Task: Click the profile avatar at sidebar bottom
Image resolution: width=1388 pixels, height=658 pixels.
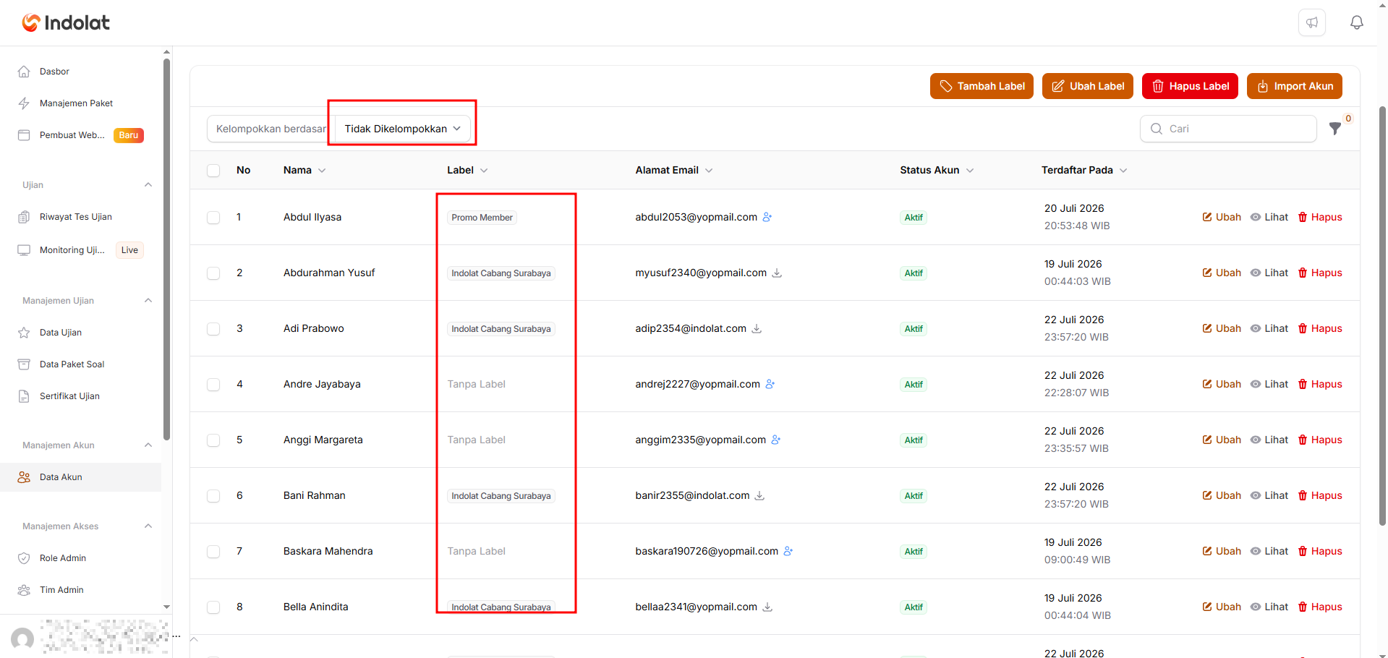Action: point(22,638)
